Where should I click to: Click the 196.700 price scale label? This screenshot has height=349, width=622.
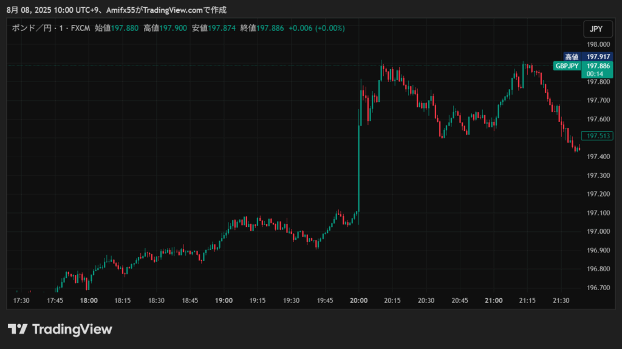pos(598,288)
